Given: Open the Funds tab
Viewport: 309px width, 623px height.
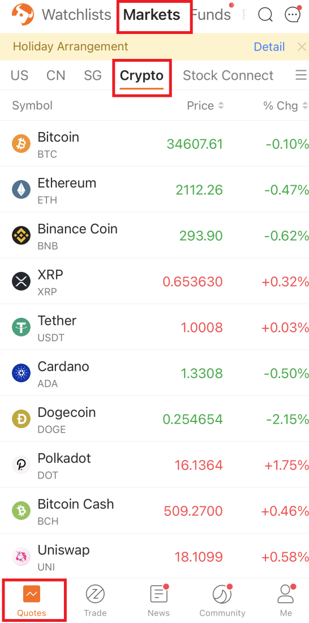Looking at the screenshot, I should 211,15.
